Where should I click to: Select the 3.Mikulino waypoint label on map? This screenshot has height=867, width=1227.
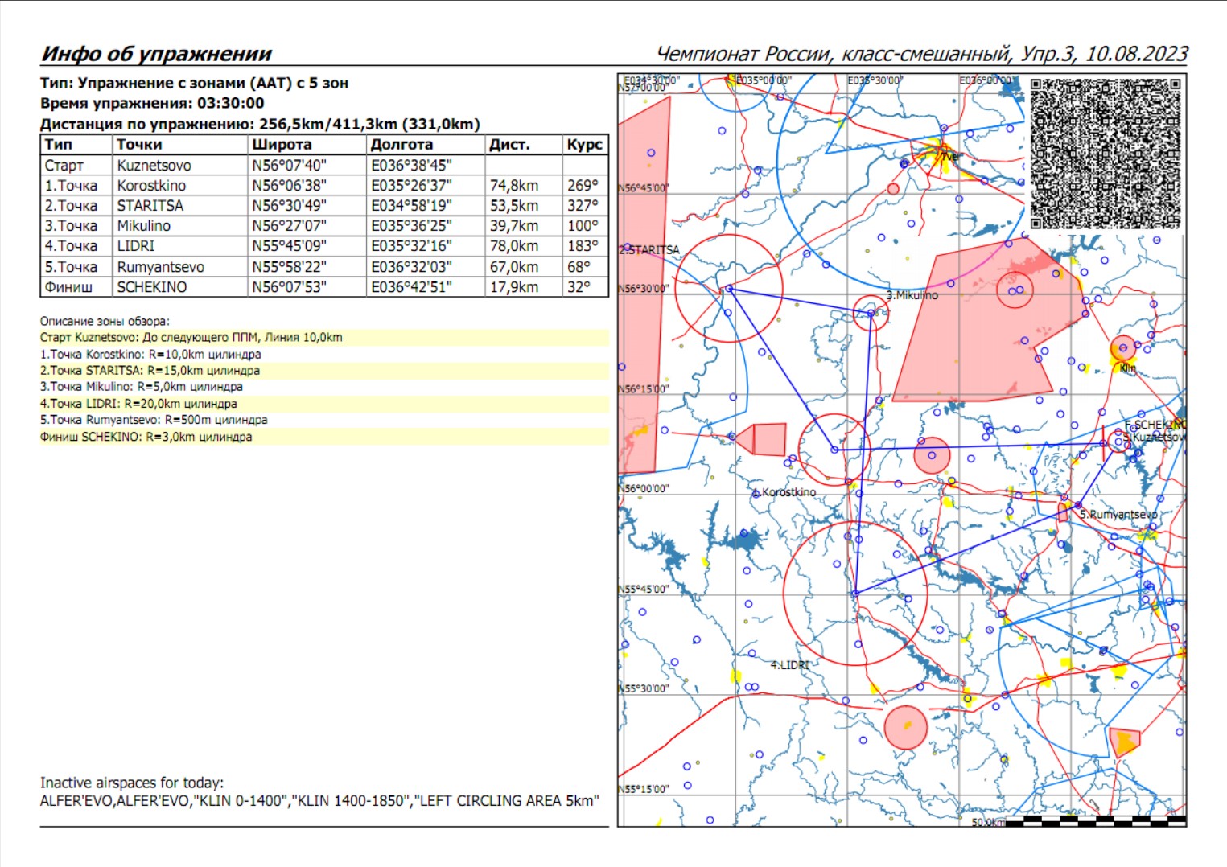[x=912, y=295]
